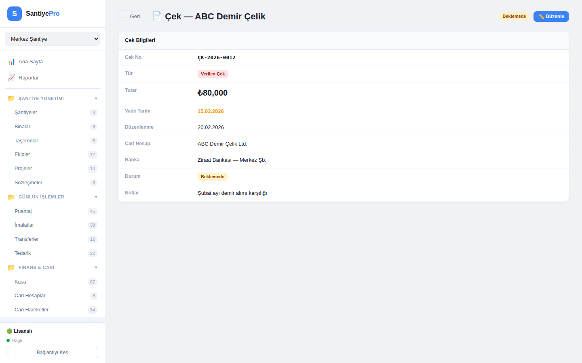Open the Merkez Şantiye site dropdown
The height and width of the screenshot is (363, 582).
pos(52,39)
